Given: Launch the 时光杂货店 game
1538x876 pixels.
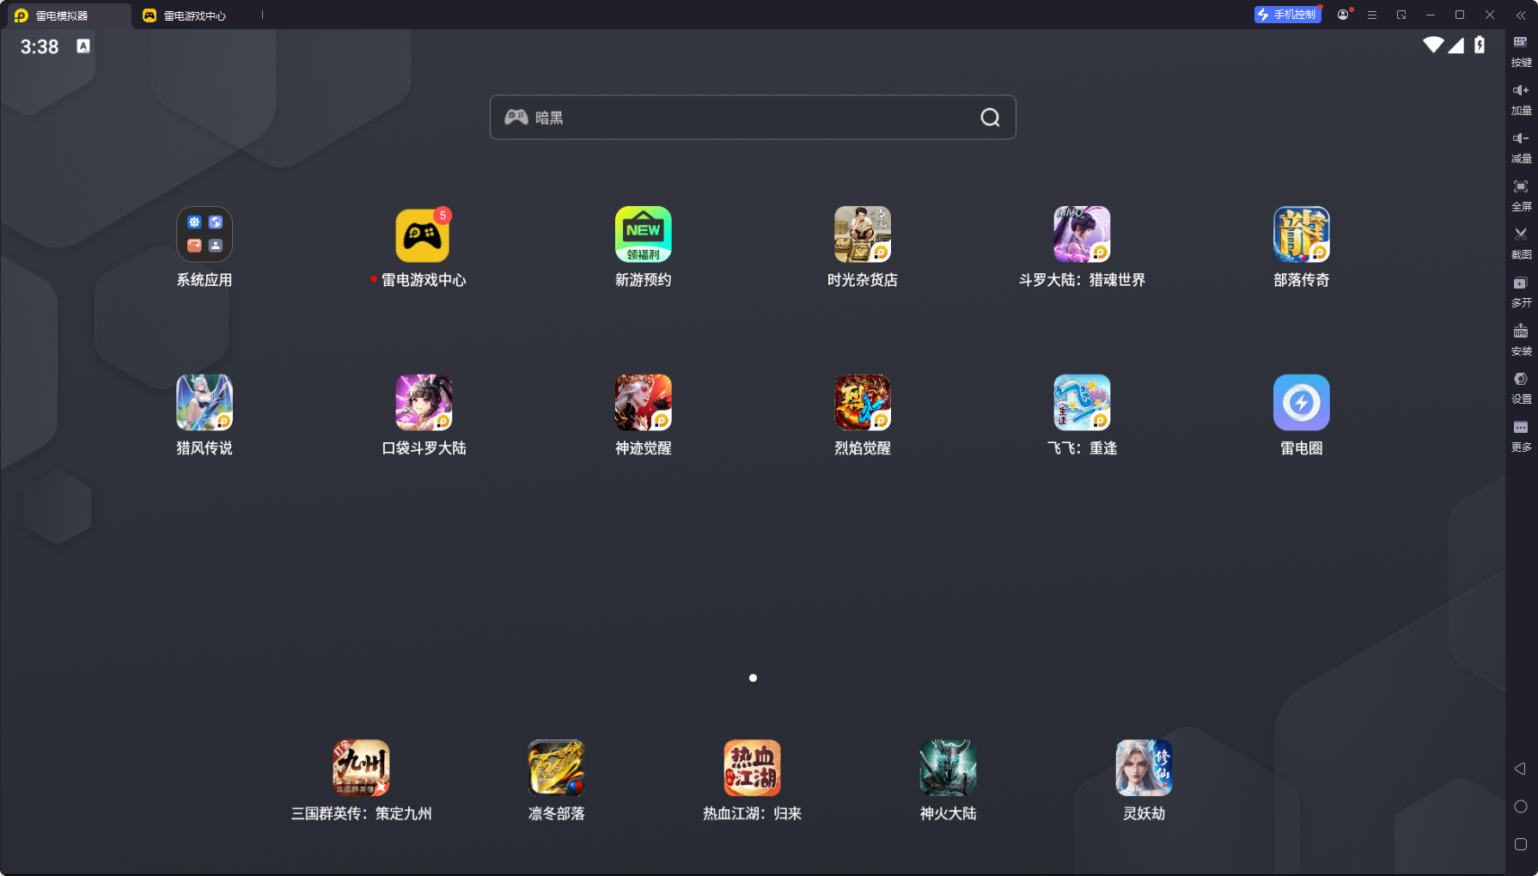Looking at the screenshot, I should [x=862, y=235].
